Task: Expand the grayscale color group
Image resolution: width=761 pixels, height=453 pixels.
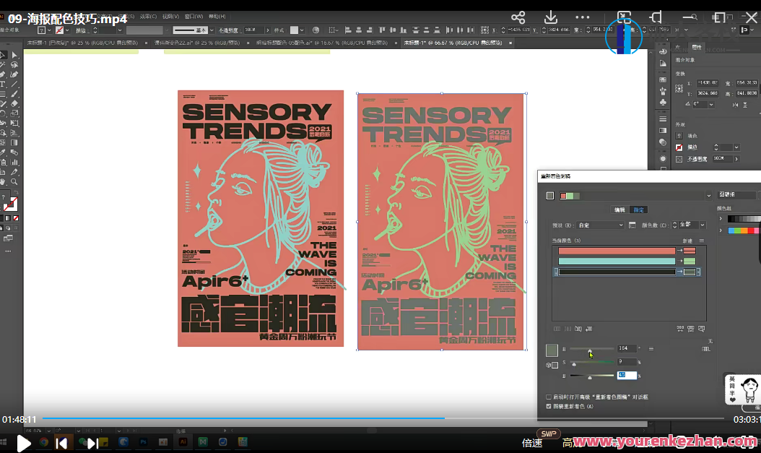Action: (x=722, y=219)
